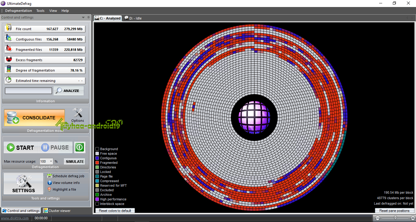Click the 48779 clusters per block text
The width and height of the screenshot is (416, 222).
pyautogui.click(x=395, y=198)
